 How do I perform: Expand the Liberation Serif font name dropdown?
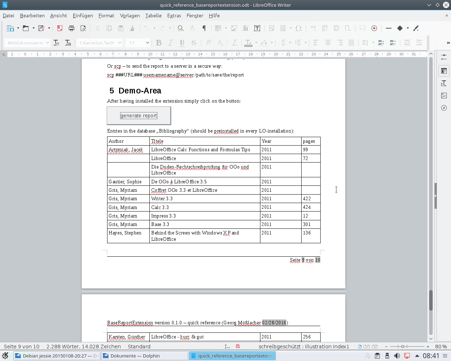(x=119, y=43)
